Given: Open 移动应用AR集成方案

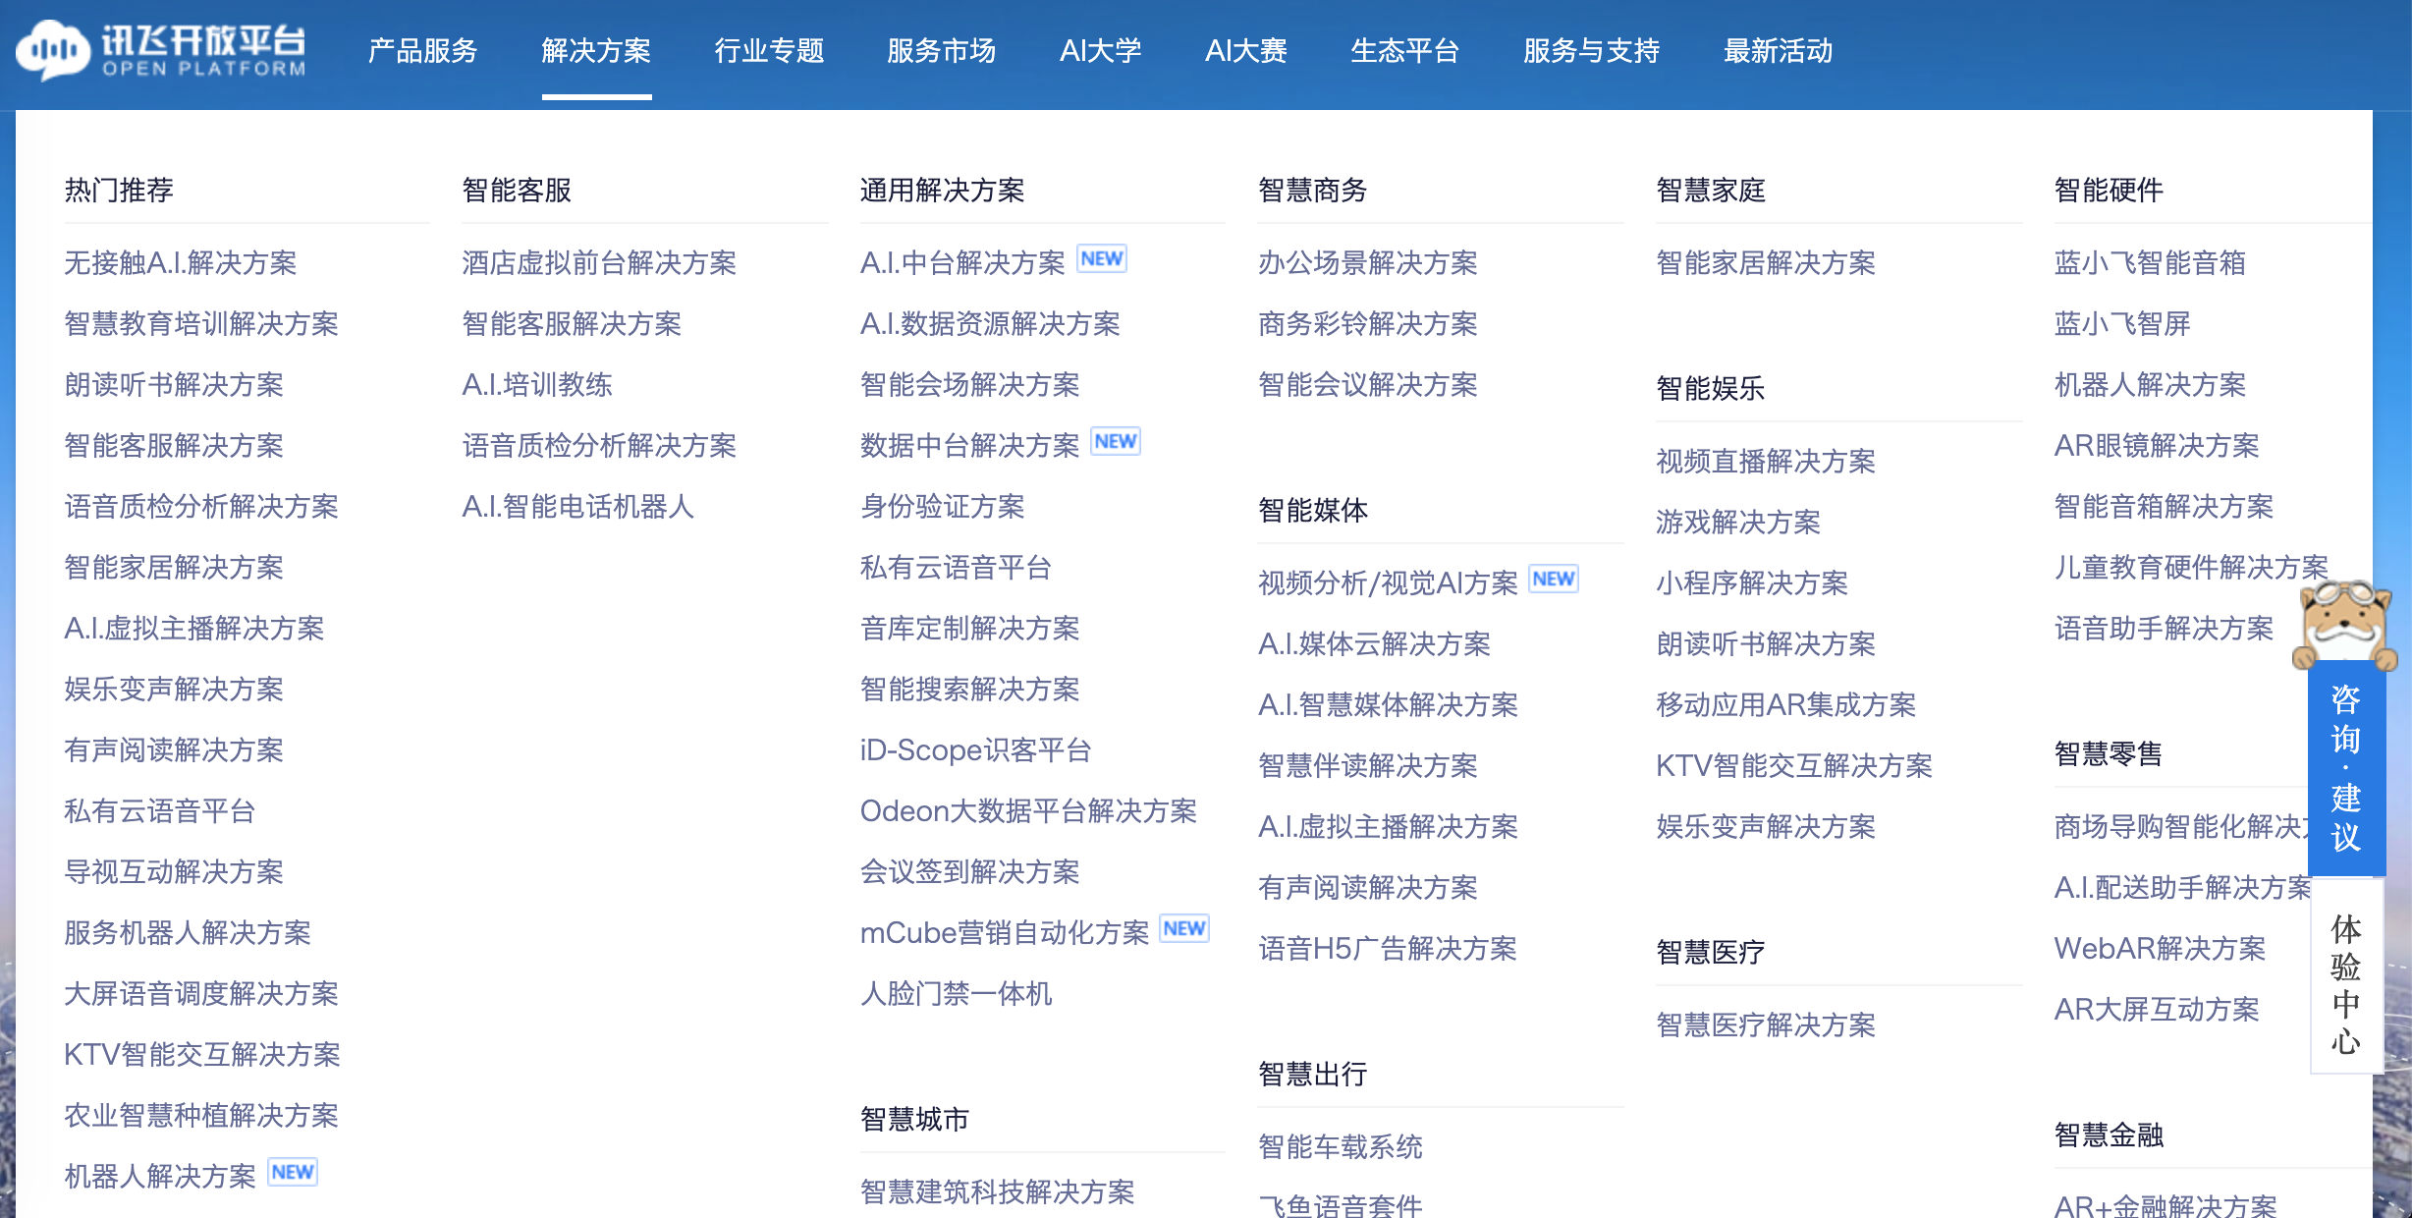Looking at the screenshot, I should pyautogui.click(x=1786, y=705).
